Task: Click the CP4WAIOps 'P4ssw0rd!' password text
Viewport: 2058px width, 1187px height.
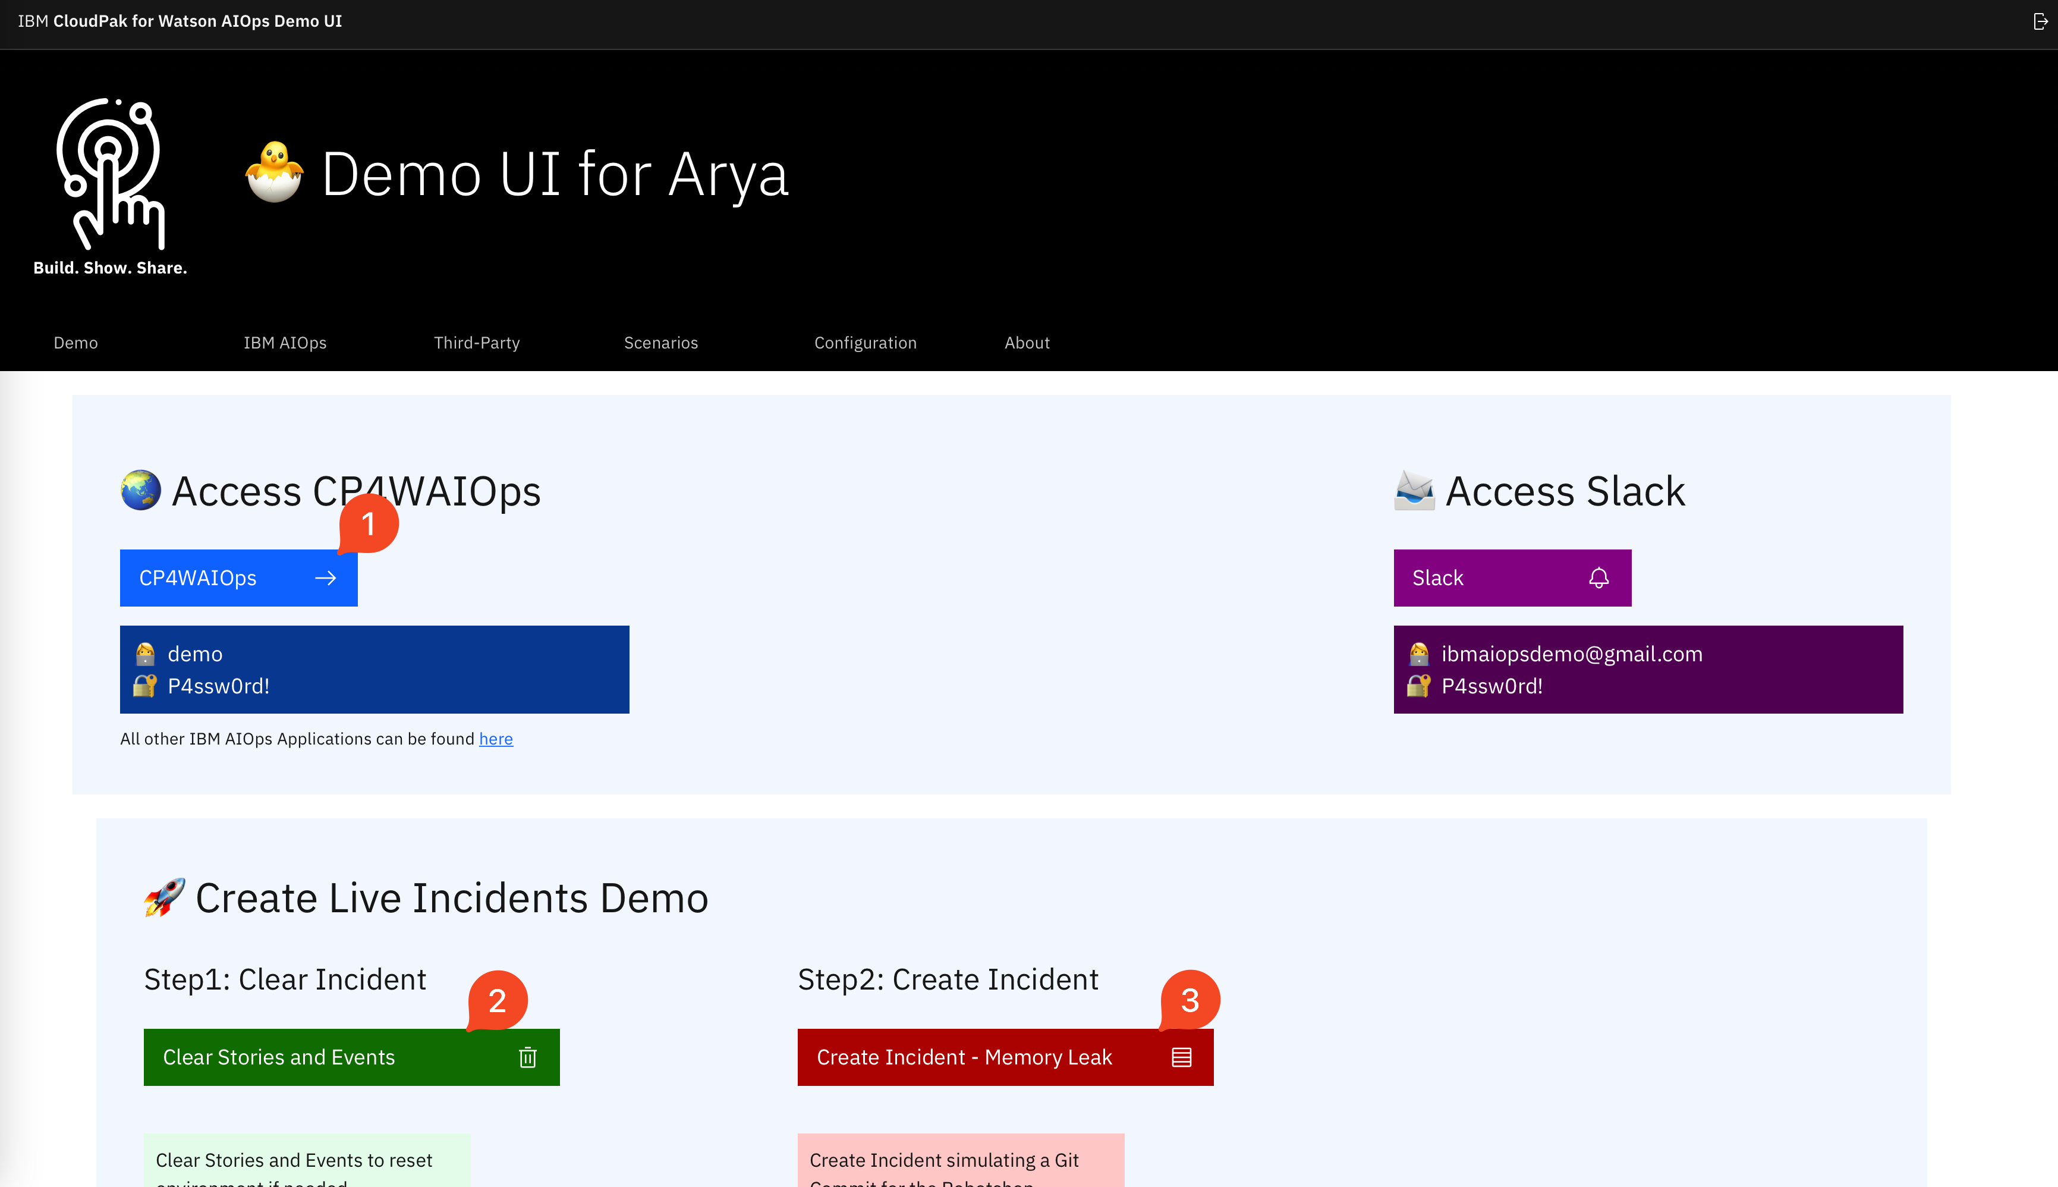Action: pos(218,686)
